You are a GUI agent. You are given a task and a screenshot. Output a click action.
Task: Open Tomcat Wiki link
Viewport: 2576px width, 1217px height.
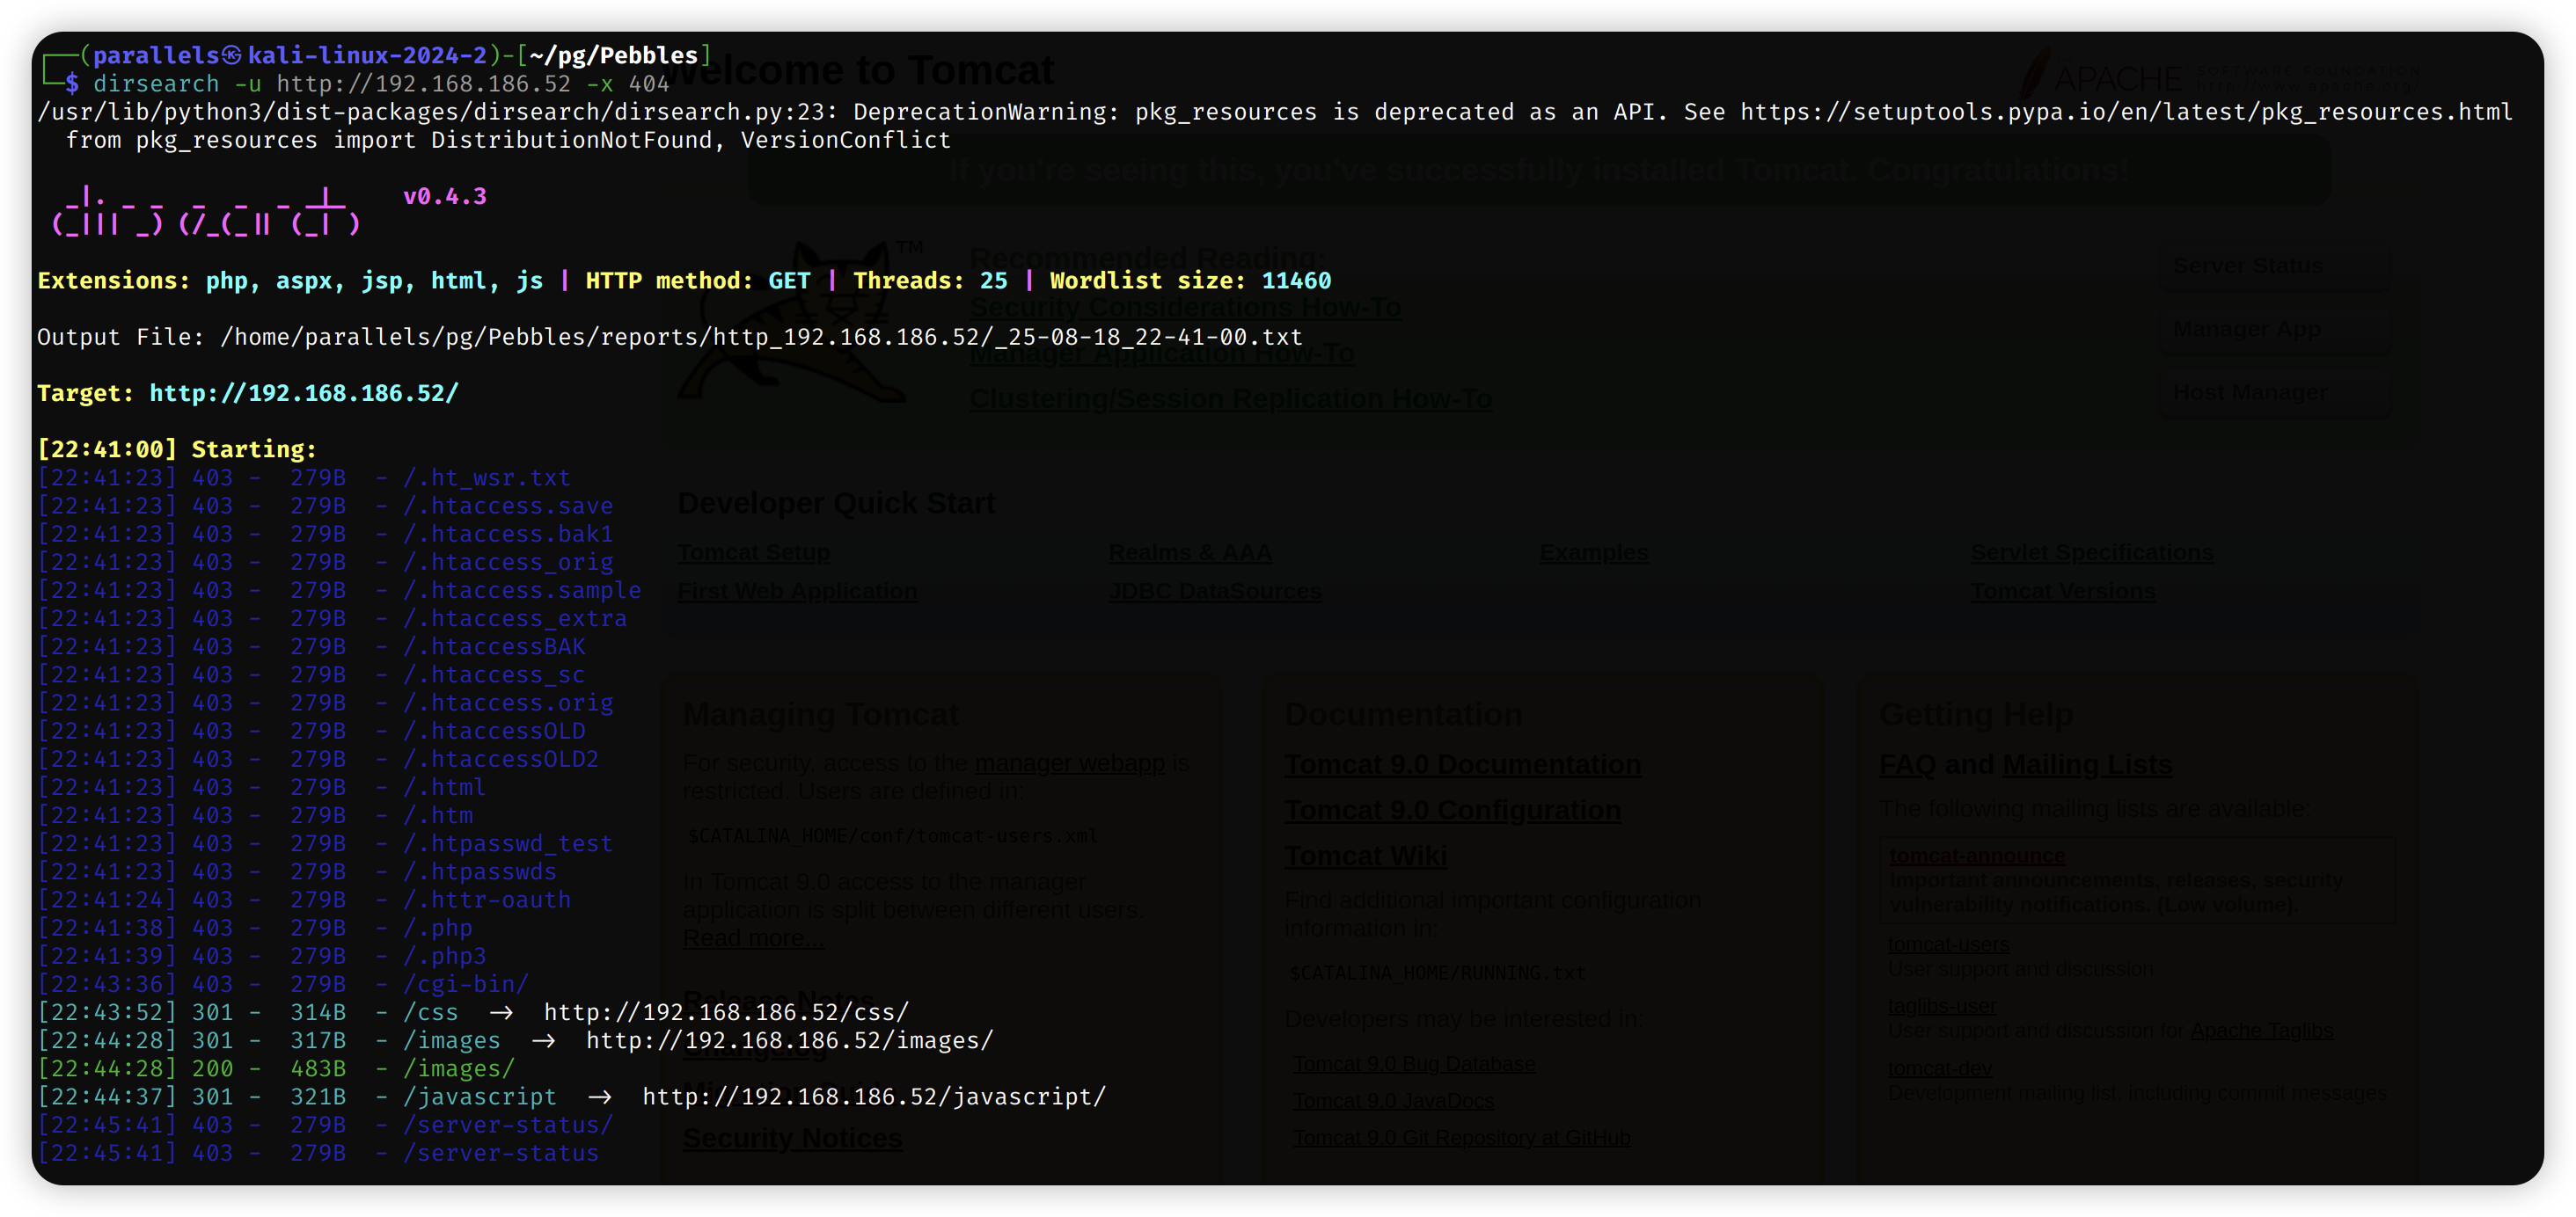coord(1365,856)
